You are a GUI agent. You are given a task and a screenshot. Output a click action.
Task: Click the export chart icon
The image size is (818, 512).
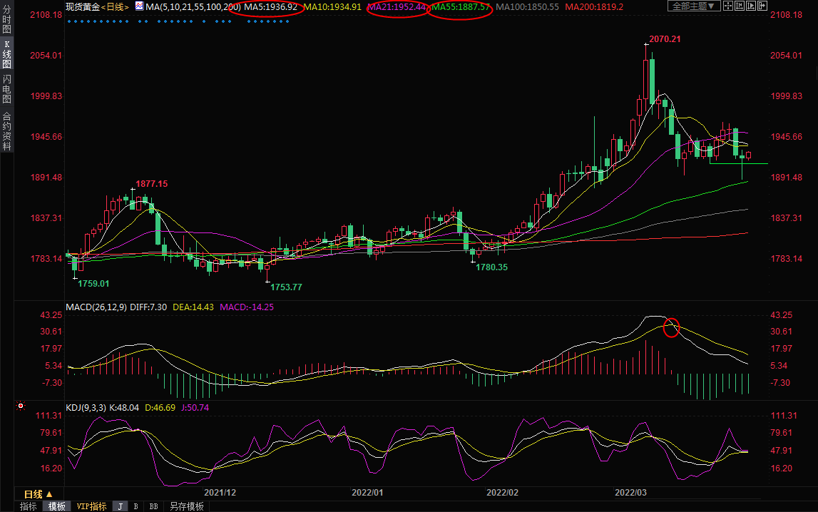click(x=762, y=6)
